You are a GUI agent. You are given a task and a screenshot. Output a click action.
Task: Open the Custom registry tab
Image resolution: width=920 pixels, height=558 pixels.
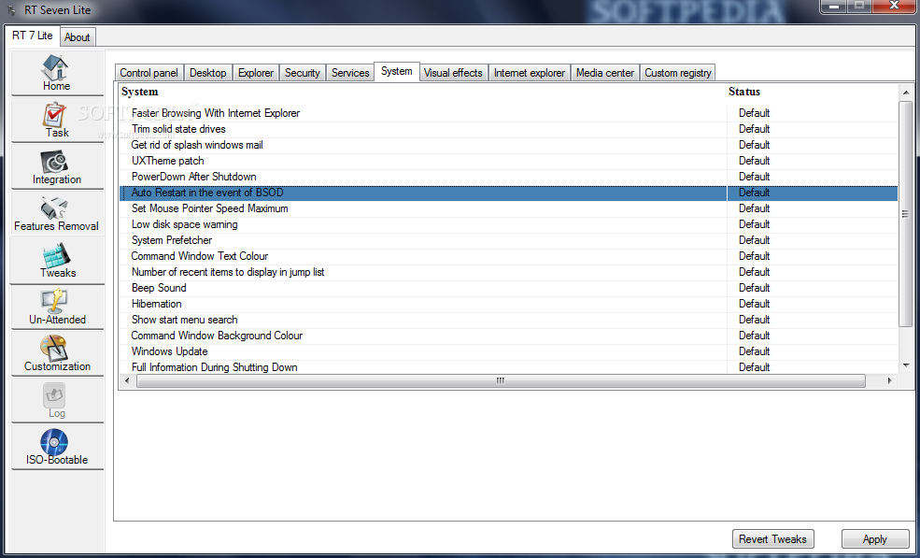[x=678, y=73]
